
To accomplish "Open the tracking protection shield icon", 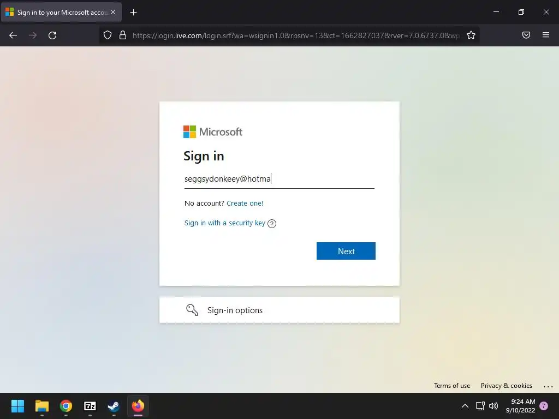I will [108, 35].
